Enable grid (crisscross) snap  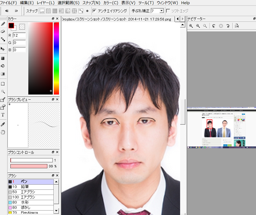(x=55, y=11)
